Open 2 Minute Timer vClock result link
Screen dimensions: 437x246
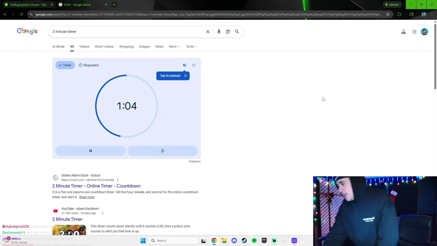[96, 186]
